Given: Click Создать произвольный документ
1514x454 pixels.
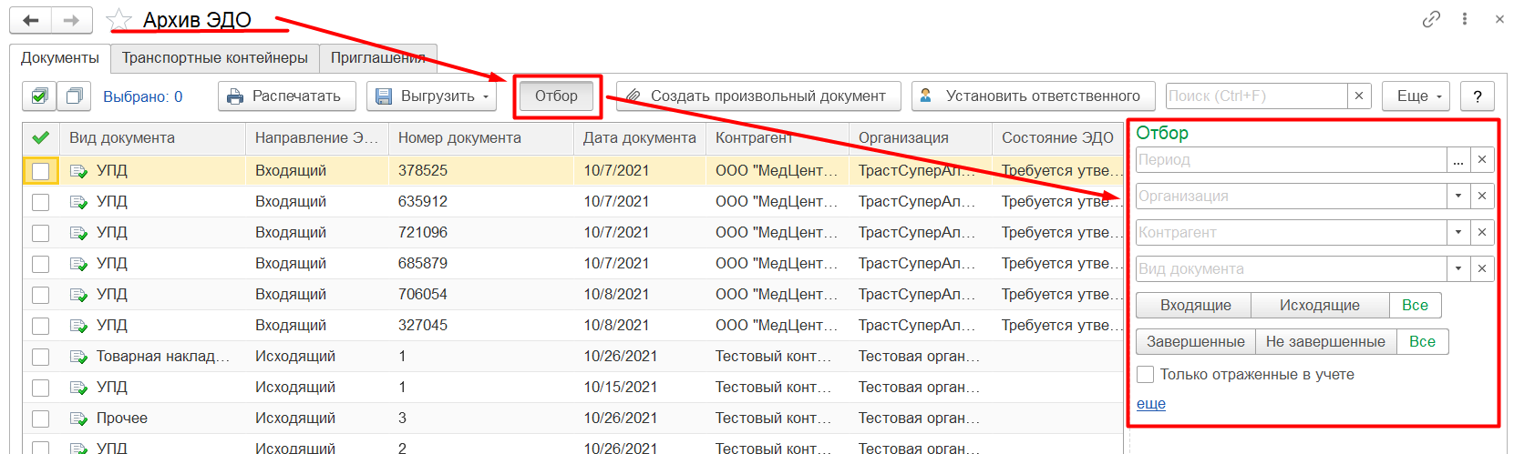Looking at the screenshot, I should (x=758, y=96).
